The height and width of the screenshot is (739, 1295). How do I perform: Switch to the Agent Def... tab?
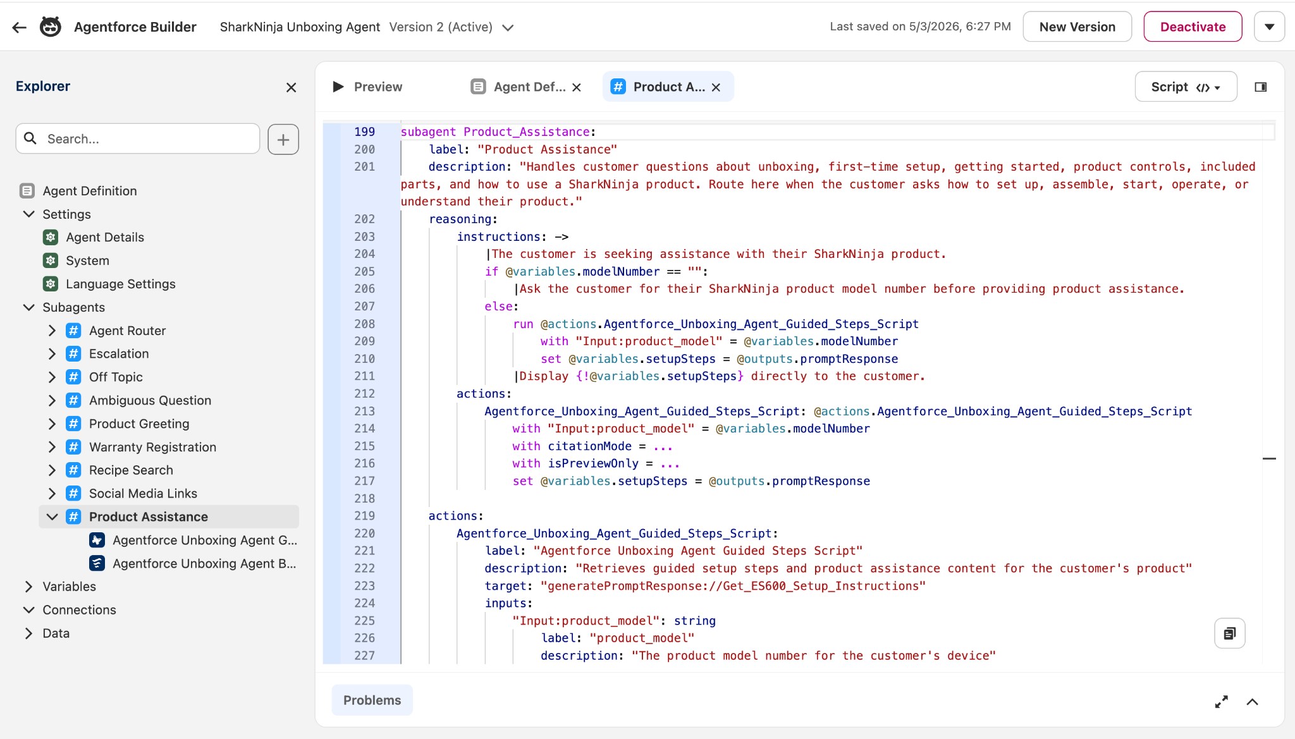(529, 87)
